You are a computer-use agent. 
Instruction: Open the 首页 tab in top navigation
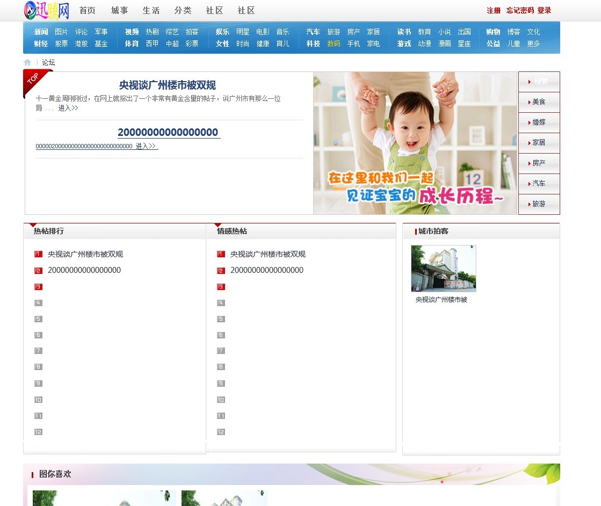point(88,11)
